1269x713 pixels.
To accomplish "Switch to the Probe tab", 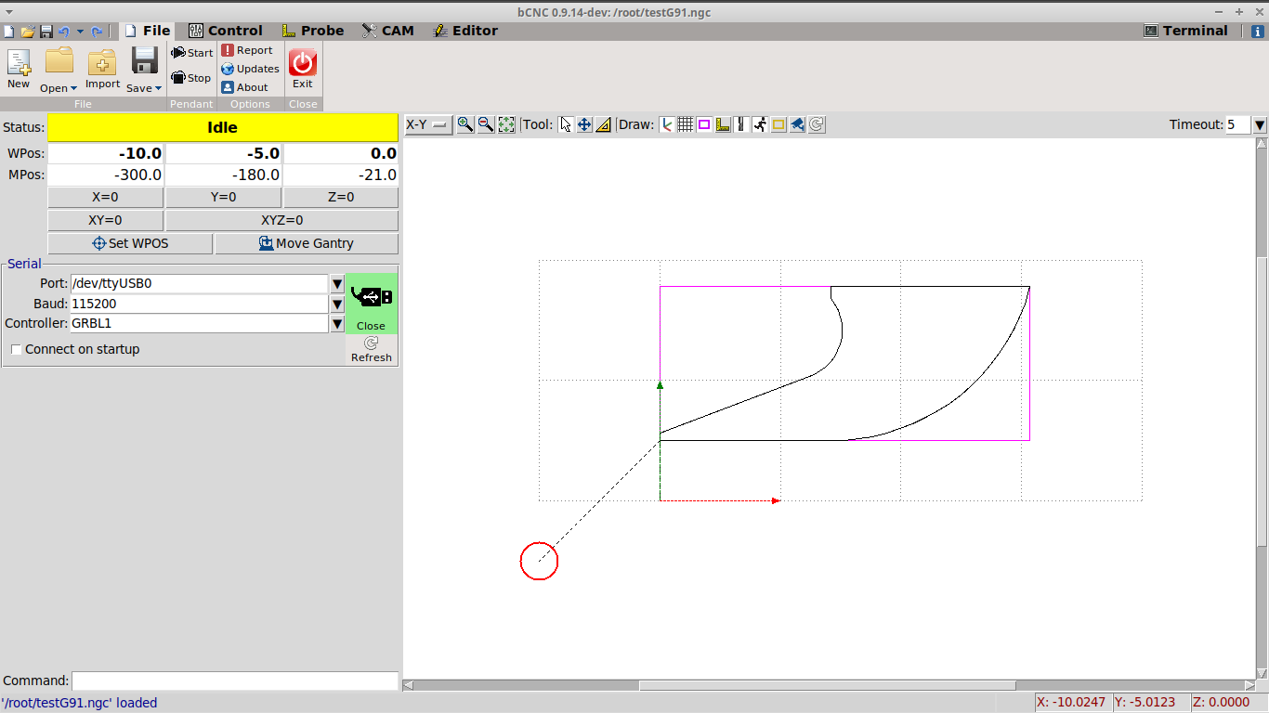I will tap(313, 31).
